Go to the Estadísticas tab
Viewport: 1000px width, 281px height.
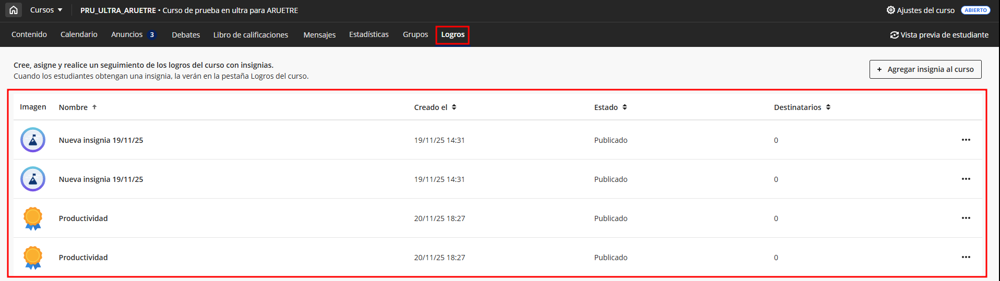click(368, 34)
